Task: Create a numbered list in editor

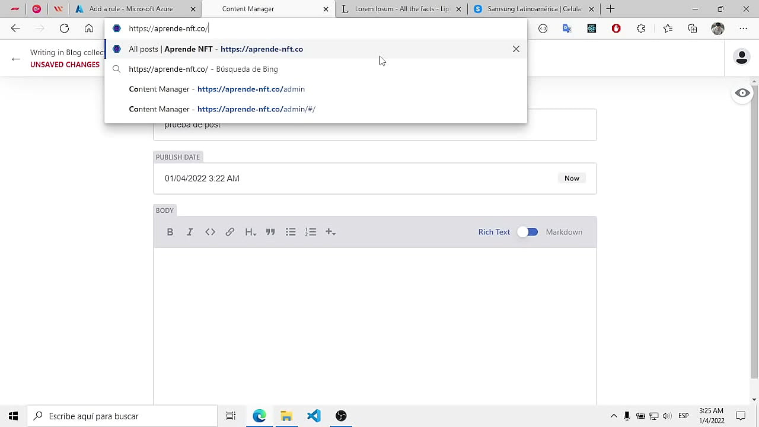Action: click(x=311, y=232)
